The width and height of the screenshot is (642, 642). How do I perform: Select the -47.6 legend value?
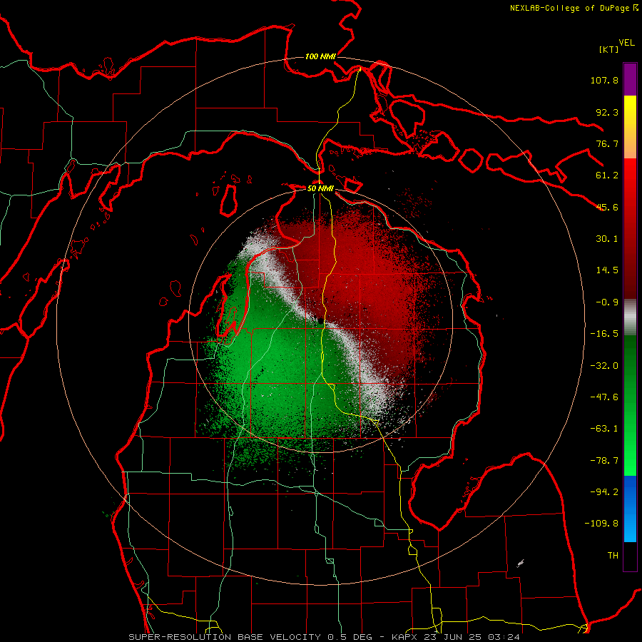[604, 397]
